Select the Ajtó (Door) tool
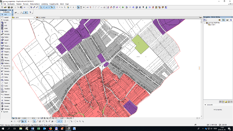The image size is (233, 131). (x=5, y=25)
